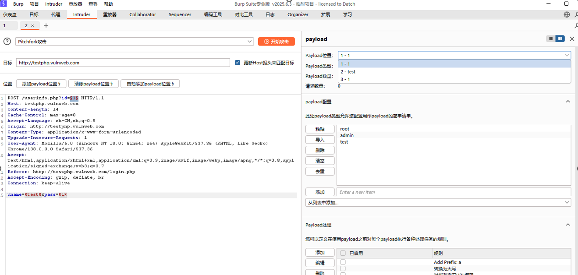Viewport: 578px width, 275px height.
Task: Close Intruder tab 2
Action: (x=32, y=26)
